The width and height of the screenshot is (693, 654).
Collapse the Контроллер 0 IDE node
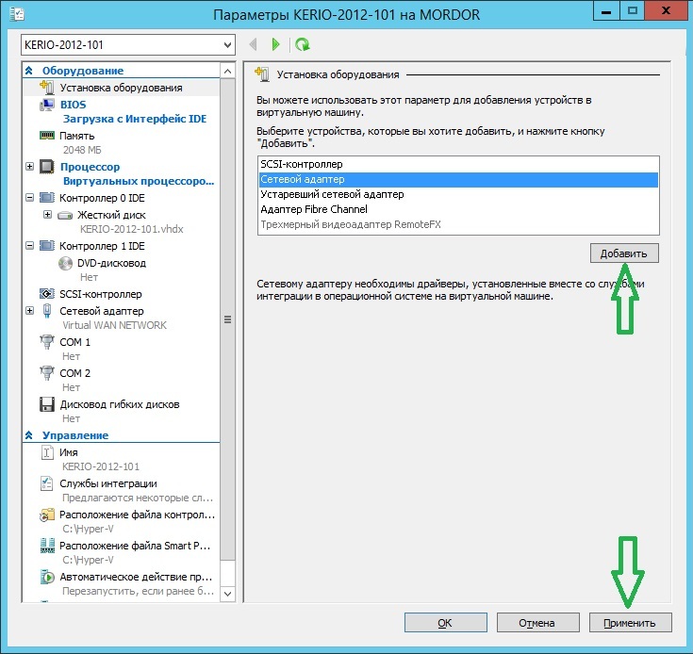(30, 199)
